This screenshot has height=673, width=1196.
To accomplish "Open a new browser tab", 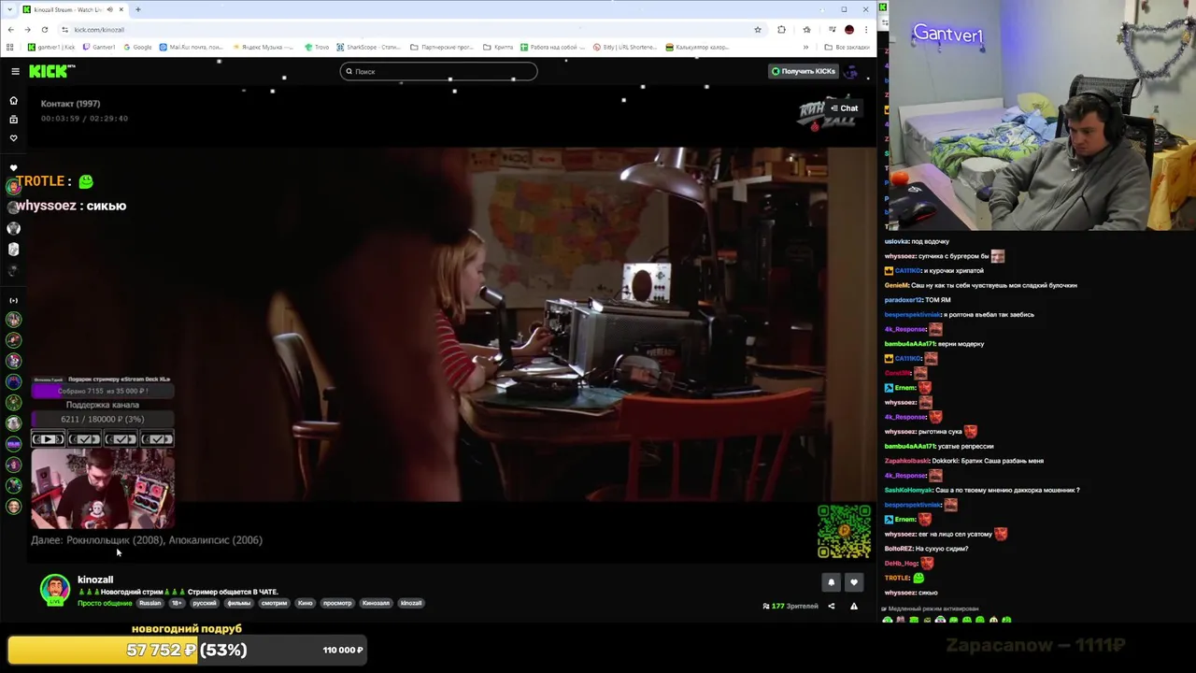I will click(137, 9).
